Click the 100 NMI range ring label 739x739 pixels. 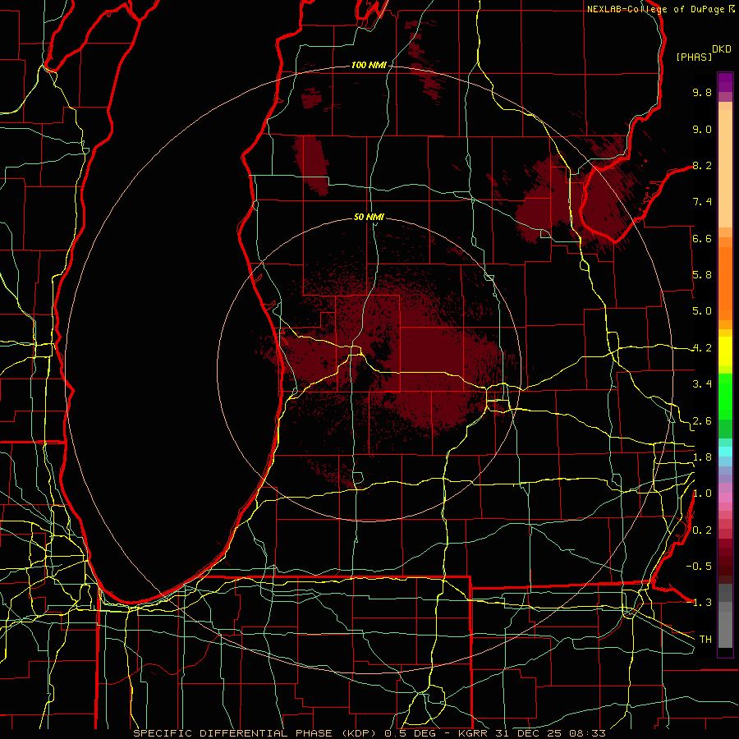[369, 65]
